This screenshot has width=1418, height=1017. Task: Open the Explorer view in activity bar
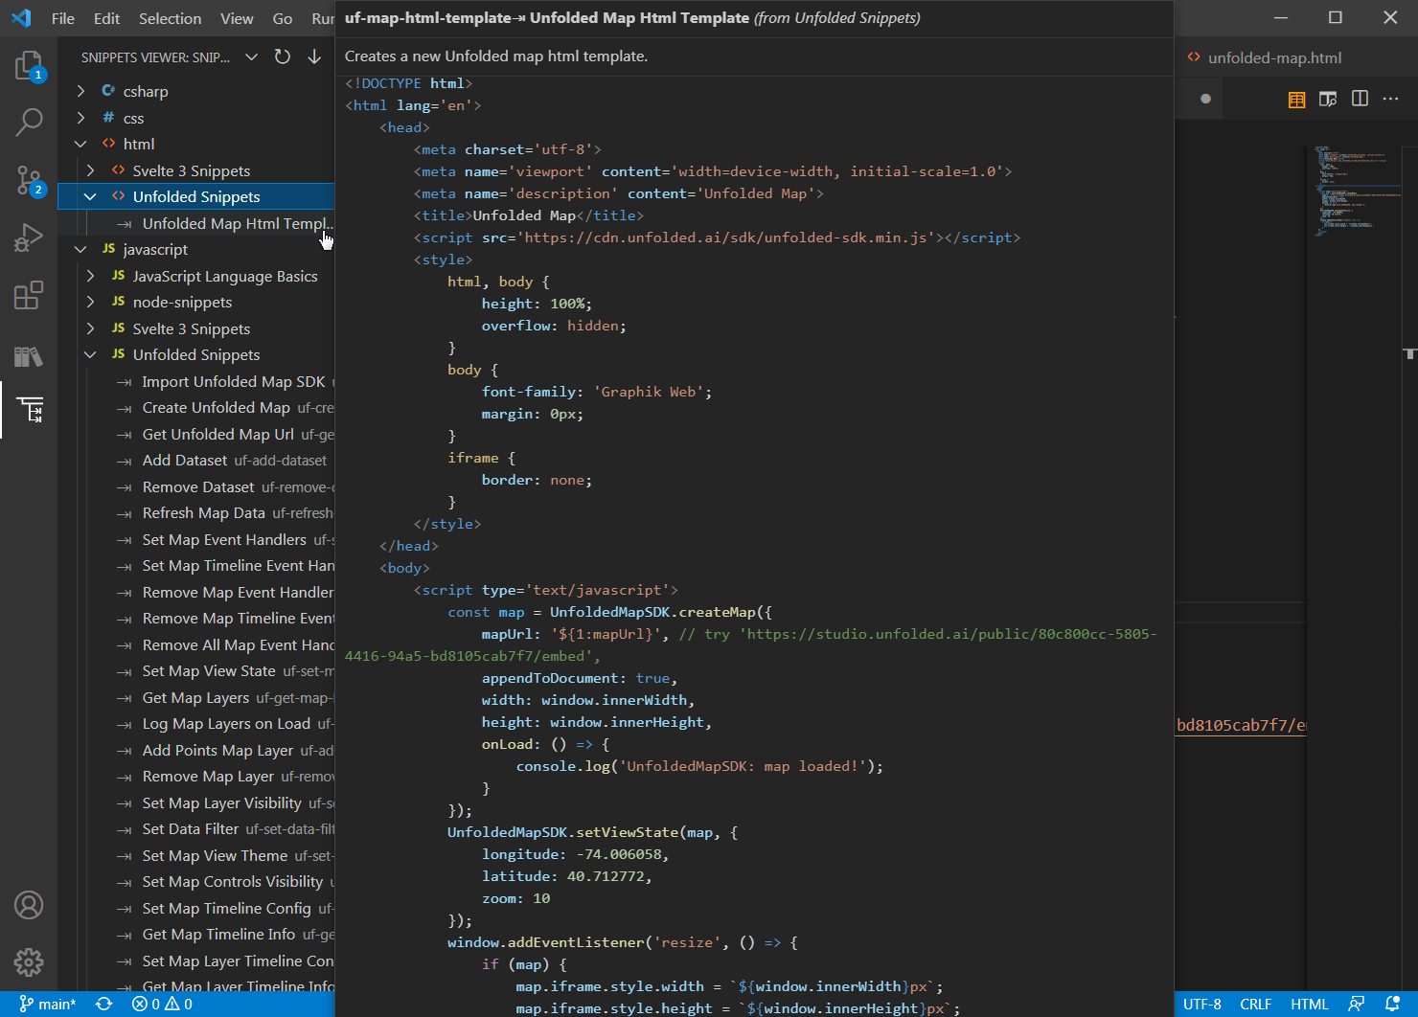[29, 66]
